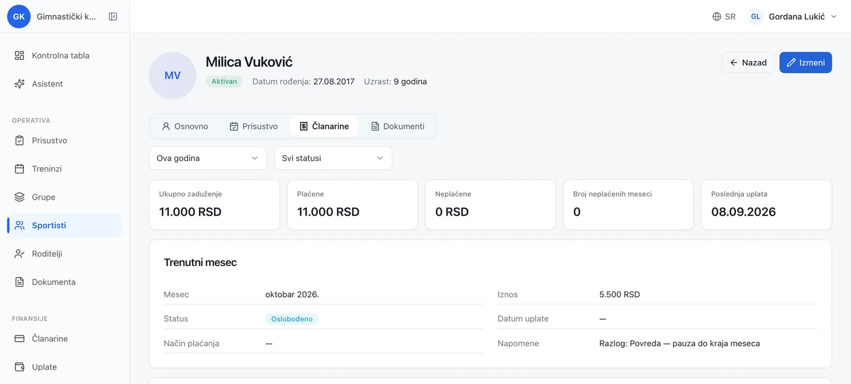Click the month value oktobar 2026.

click(x=292, y=294)
